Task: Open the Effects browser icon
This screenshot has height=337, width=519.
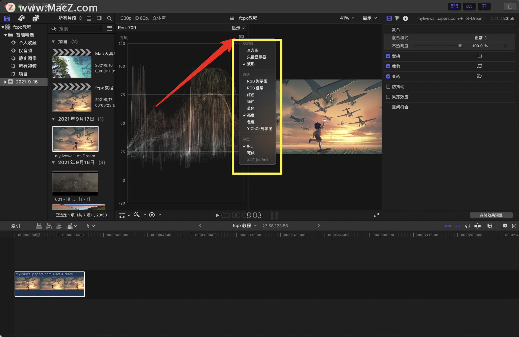Action: [x=504, y=226]
